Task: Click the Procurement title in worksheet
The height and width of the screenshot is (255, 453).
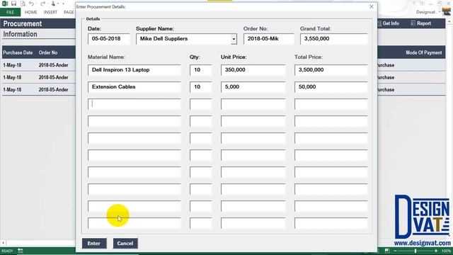Action: pos(23,23)
